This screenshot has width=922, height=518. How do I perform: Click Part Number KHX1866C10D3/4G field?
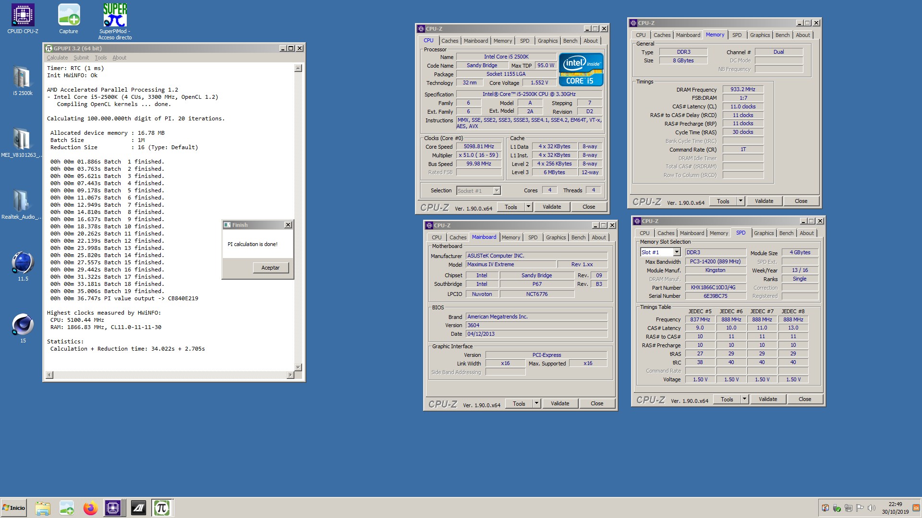pyautogui.click(x=715, y=287)
